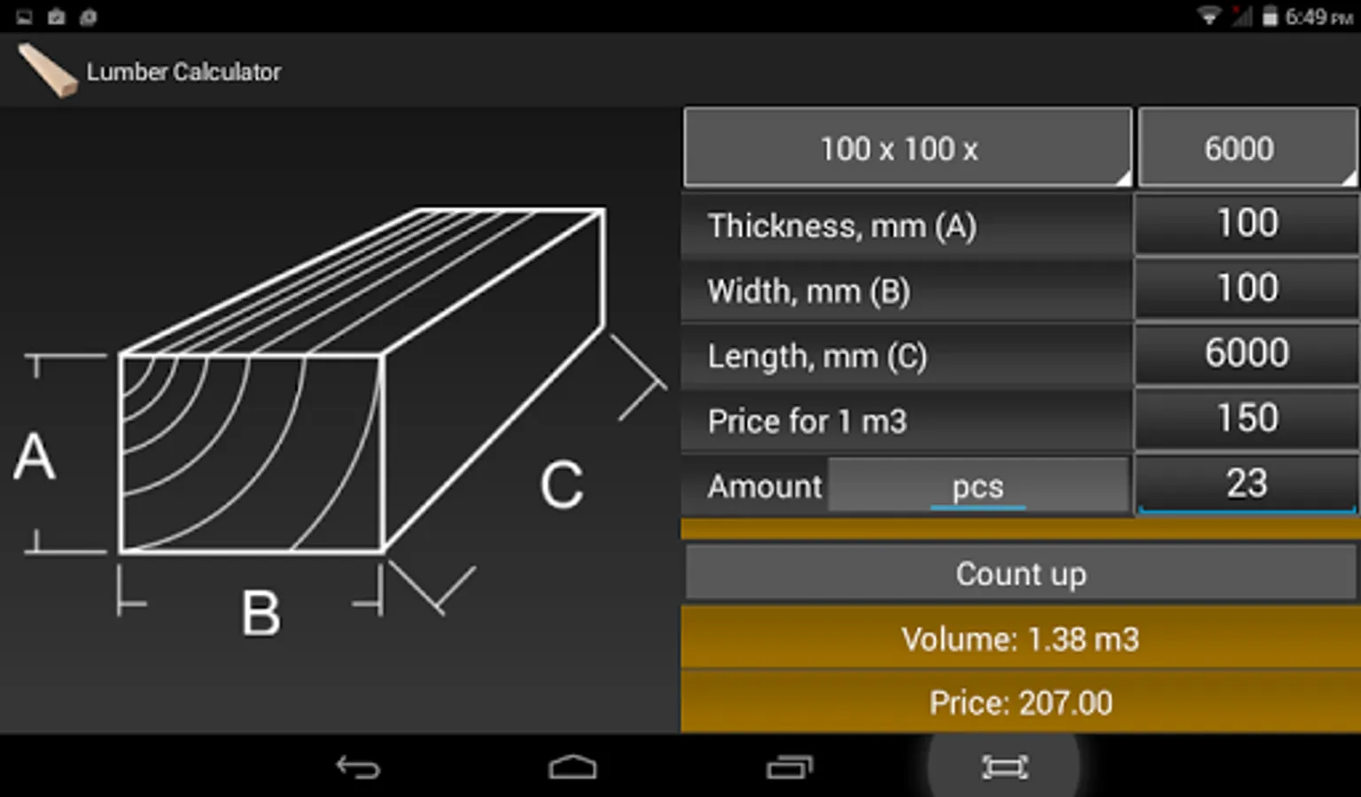Tap the Lumber Calculator app icon

click(48, 71)
